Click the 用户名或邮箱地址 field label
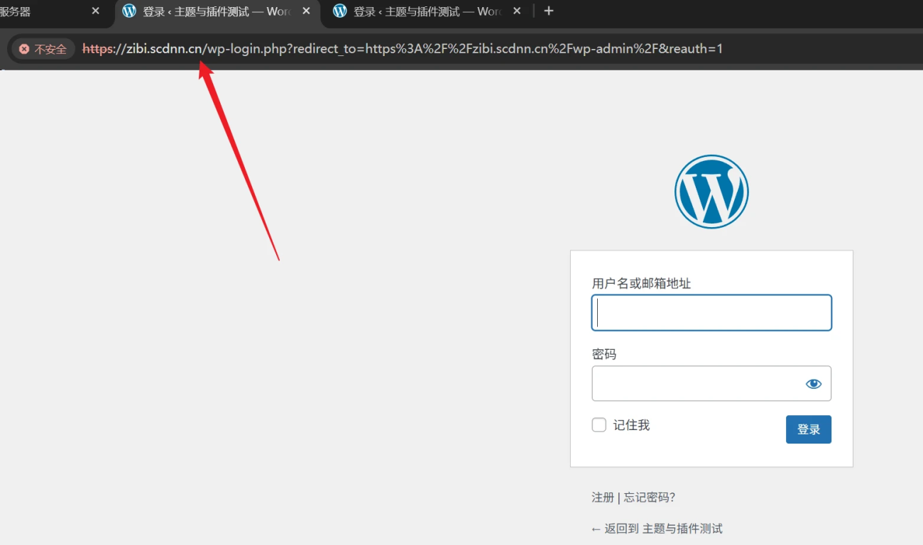Image resolution: width=923 pixels, height=545 pixels. tap(641, 283)
